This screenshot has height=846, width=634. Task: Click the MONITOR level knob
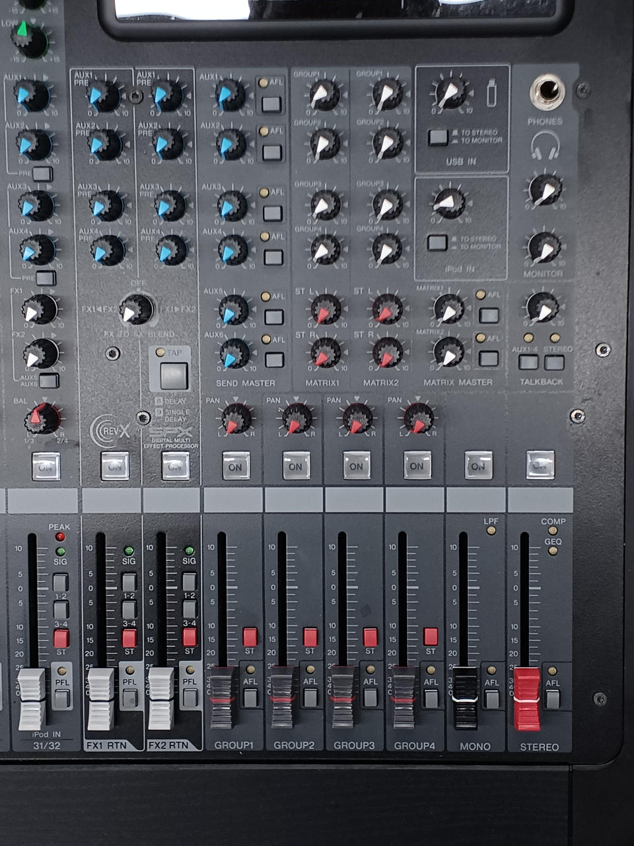(x=545, y=248)
